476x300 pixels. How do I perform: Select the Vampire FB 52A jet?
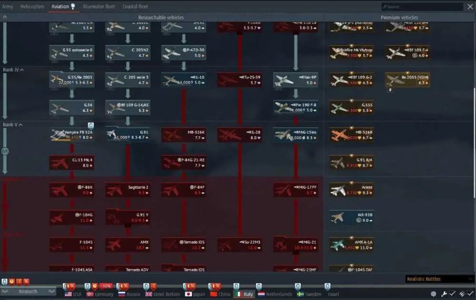point(72,135)
